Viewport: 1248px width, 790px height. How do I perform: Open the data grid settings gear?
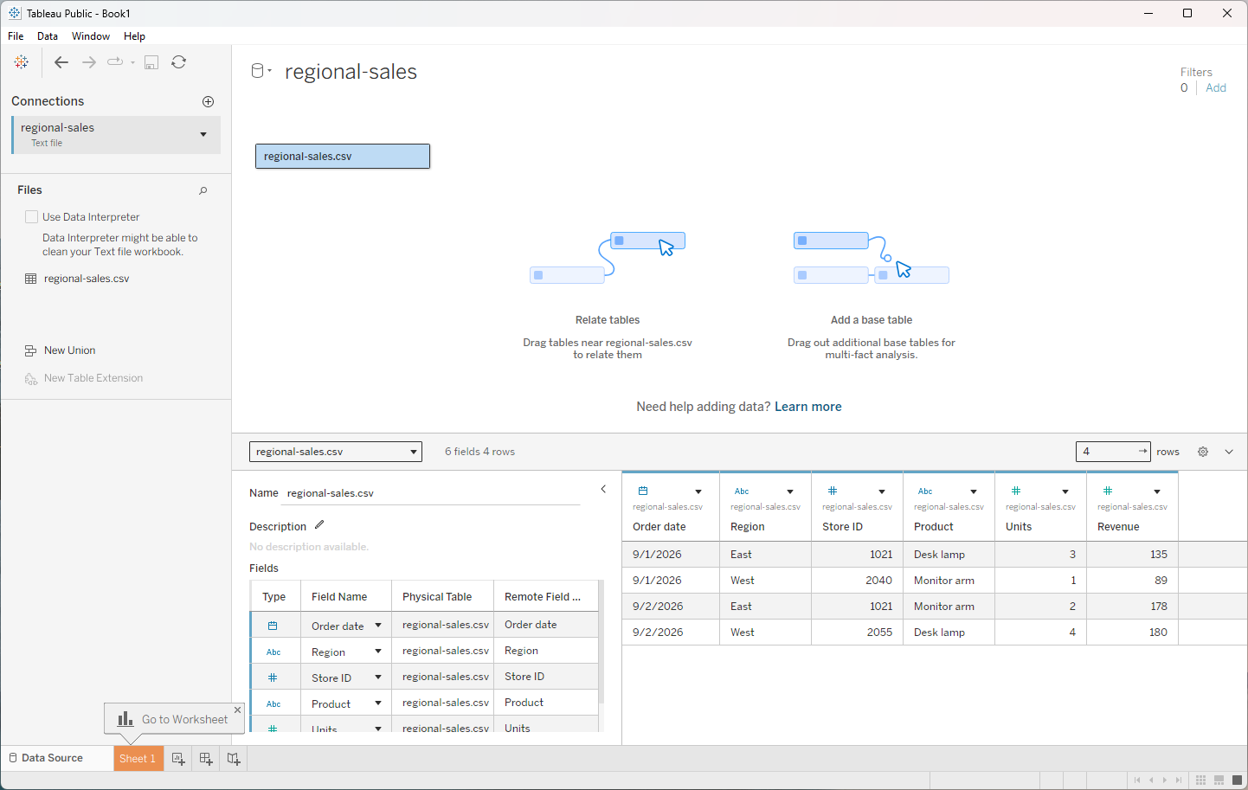[x=1203, y=452]
